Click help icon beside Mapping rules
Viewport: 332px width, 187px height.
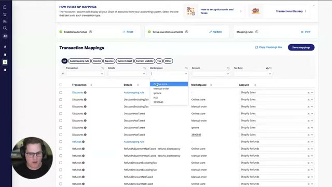[x=257, y=32]
